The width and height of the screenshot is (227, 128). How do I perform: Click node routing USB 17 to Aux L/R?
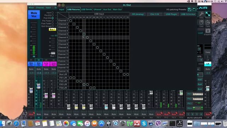pyautogui.click(x=124, y=74)
